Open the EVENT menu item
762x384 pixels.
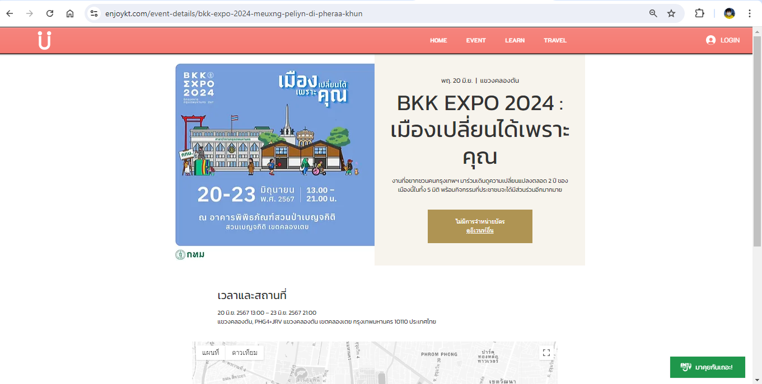[x=476, y=40]
